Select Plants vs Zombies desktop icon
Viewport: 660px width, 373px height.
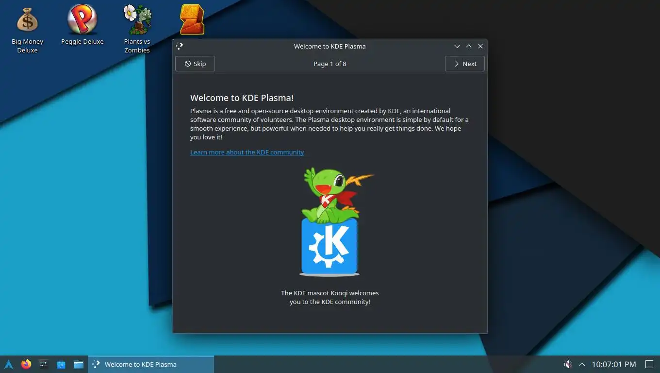(x=137, y=29)
